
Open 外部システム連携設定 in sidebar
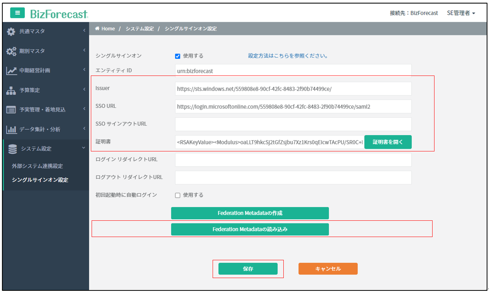37,166
